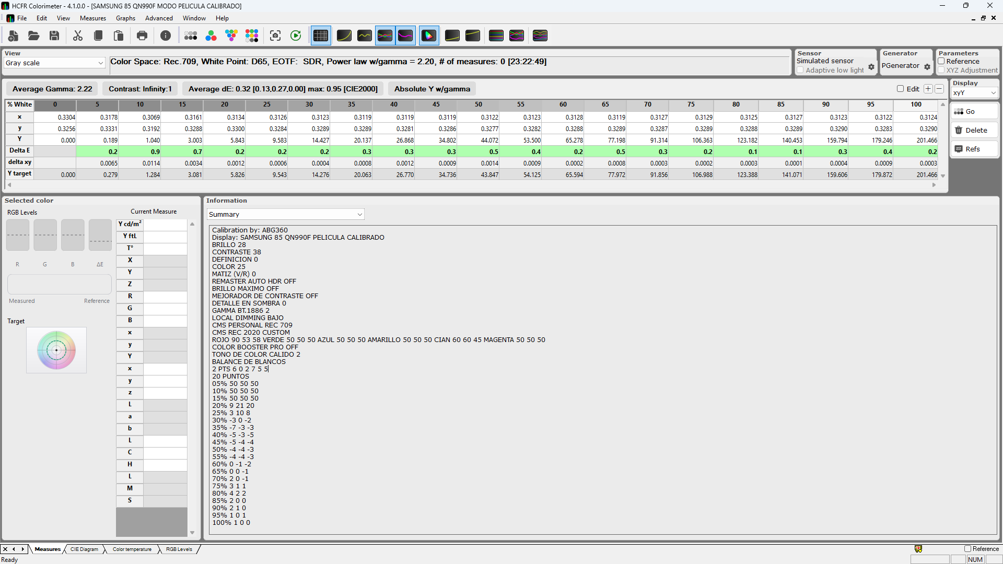
Task: Select the 50 % White column header
Action: click(x=478, y=104)
